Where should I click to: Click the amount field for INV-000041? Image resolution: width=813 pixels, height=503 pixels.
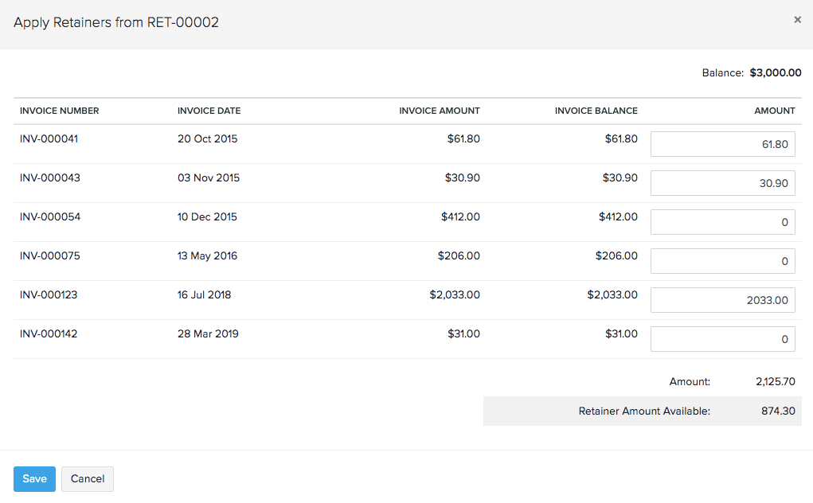[722, 144]
